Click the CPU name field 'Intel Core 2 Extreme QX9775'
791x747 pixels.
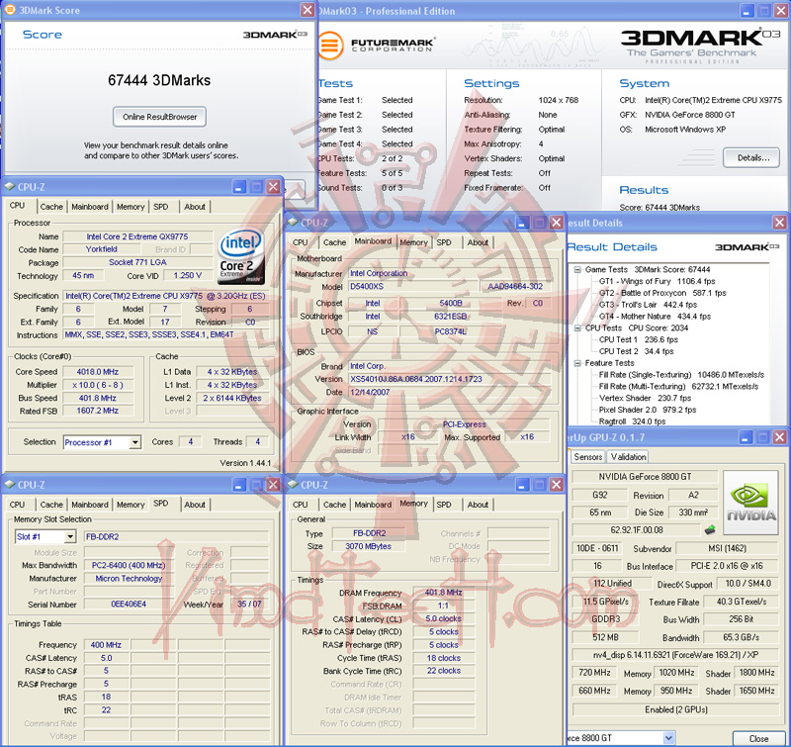[x=137, y=236]
